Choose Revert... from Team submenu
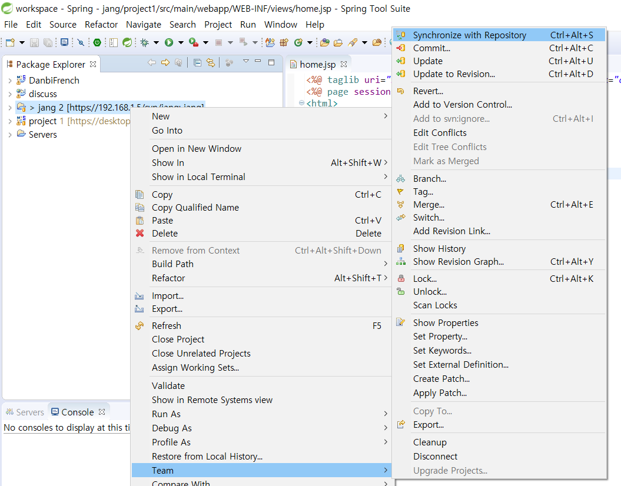The width and height of the screenshot is (621, 486). click(x=499, y=91)
